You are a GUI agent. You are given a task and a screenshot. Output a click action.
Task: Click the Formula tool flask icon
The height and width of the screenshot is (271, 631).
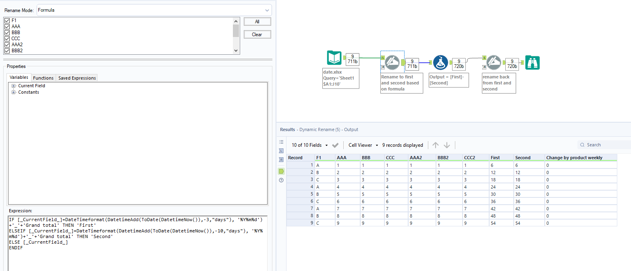pyautogui.click(x=440, y=62)
